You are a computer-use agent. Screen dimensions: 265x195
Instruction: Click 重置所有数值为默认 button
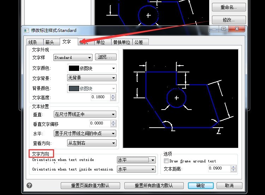click(154, 185)
